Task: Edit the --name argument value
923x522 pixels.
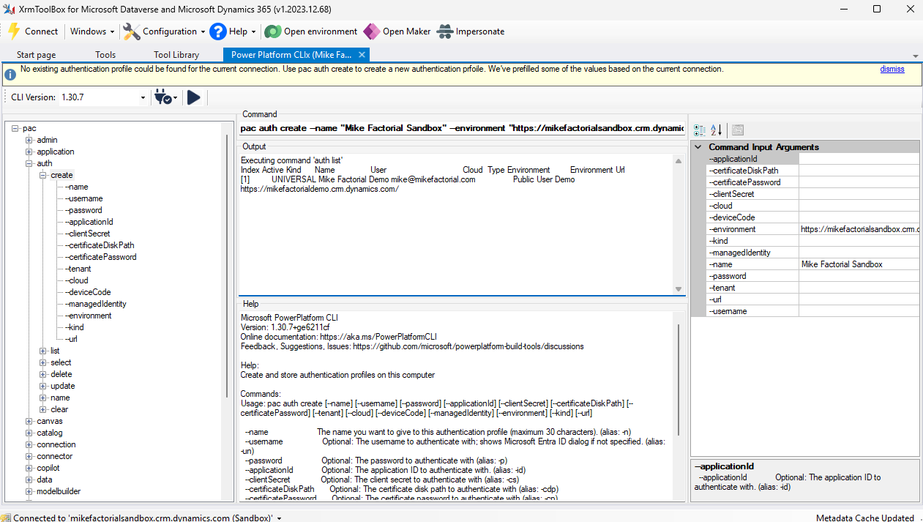Action: tap(859, 264)
